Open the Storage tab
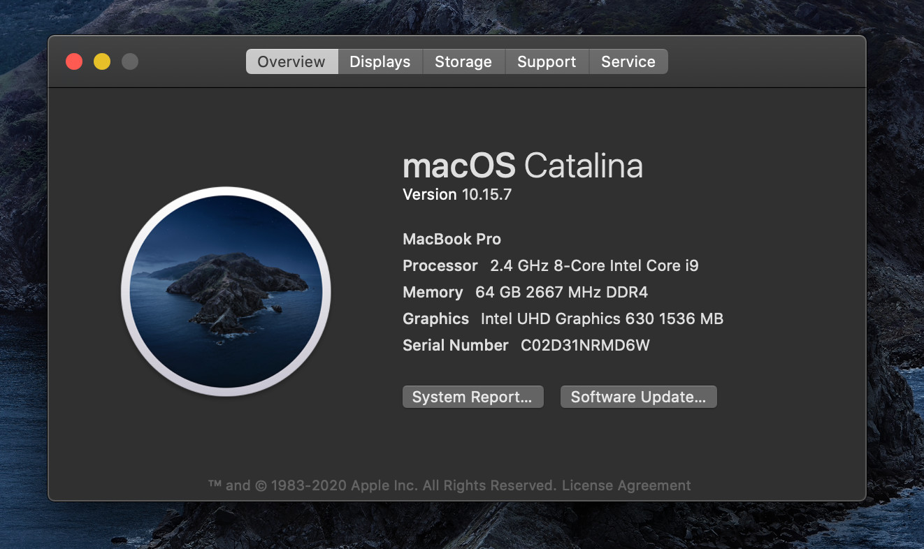 [463, 61]
